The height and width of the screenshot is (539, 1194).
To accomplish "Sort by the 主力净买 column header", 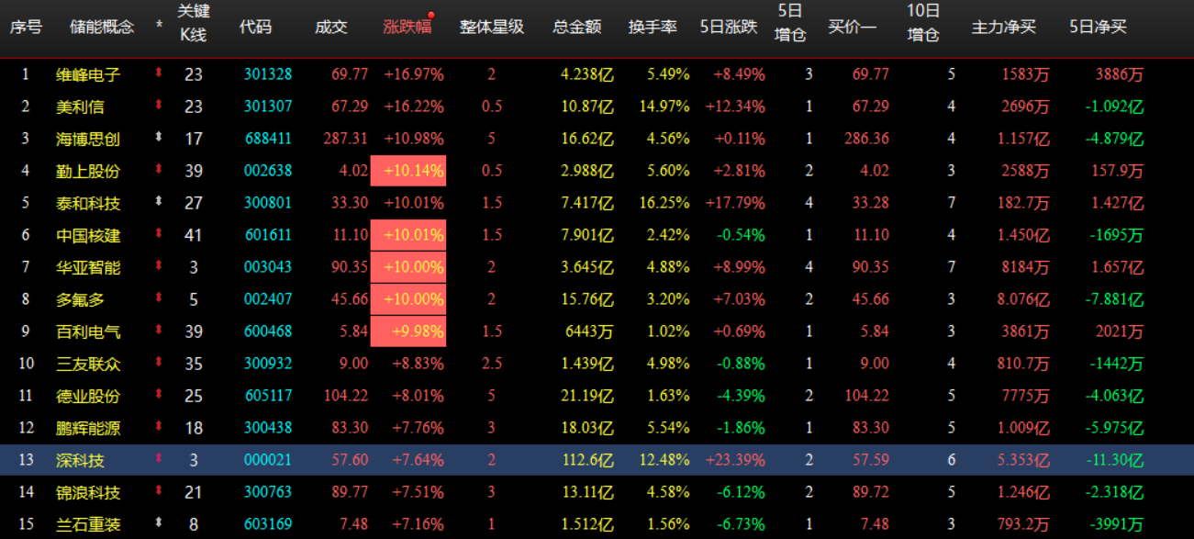I will (x=1003, y=27).
